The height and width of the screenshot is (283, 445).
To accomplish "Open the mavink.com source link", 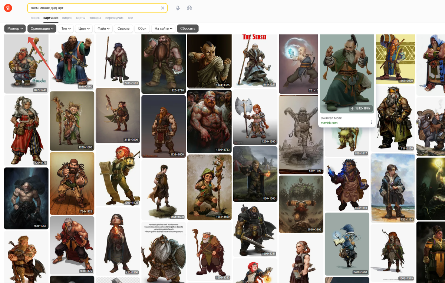I will click(x=329, y=123).
